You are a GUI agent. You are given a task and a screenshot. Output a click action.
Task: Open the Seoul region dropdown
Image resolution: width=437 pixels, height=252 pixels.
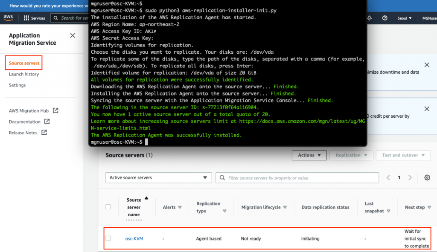405,18
